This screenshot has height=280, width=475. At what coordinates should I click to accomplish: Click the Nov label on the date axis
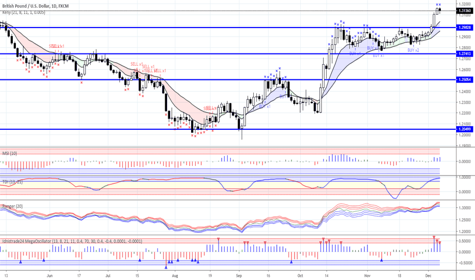tap(367, 275)
